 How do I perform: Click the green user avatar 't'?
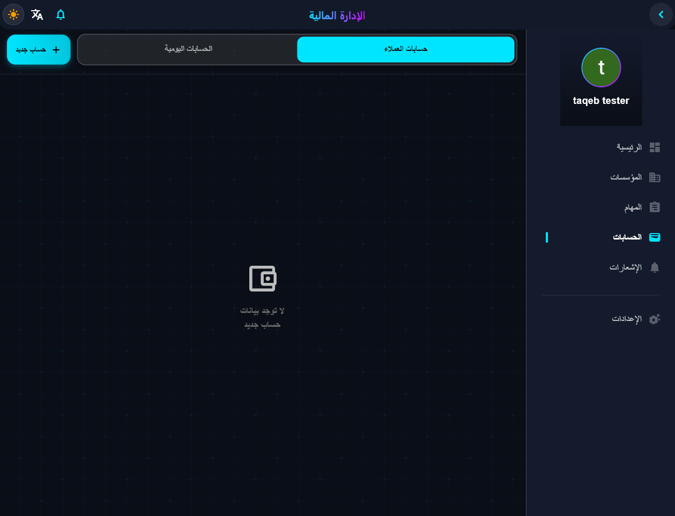pyautogui.click(x=601, y=68)
